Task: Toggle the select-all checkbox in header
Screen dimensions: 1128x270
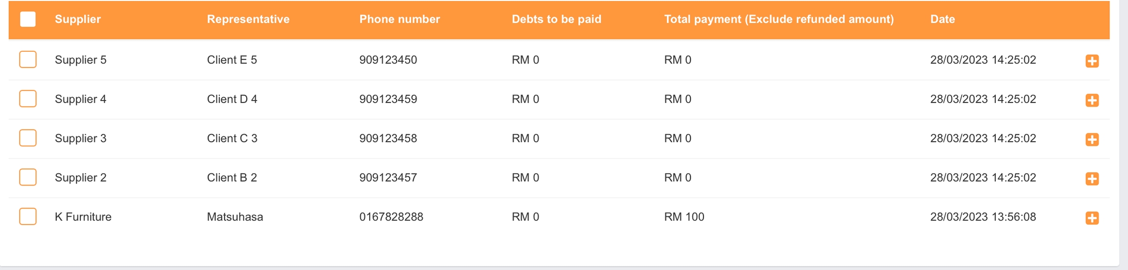Action: [x=28, y=19]
